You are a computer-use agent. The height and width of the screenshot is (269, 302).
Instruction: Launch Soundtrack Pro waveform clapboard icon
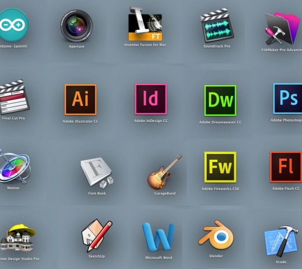pyautogui.click(x=217, y=25)
